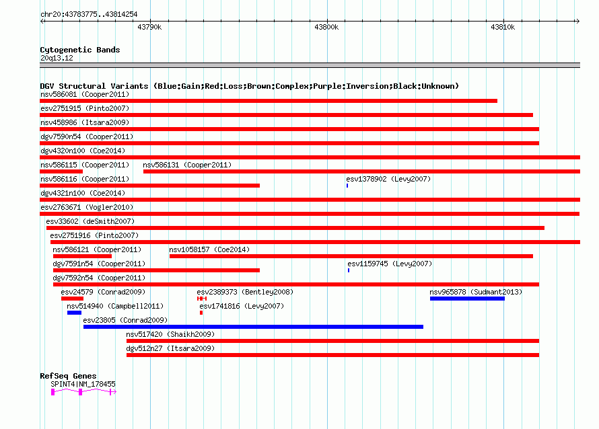Viewport: 599px width, 429px height.
Task: Select esv1378902 (Levy2007) label
Action: [388, 179]
